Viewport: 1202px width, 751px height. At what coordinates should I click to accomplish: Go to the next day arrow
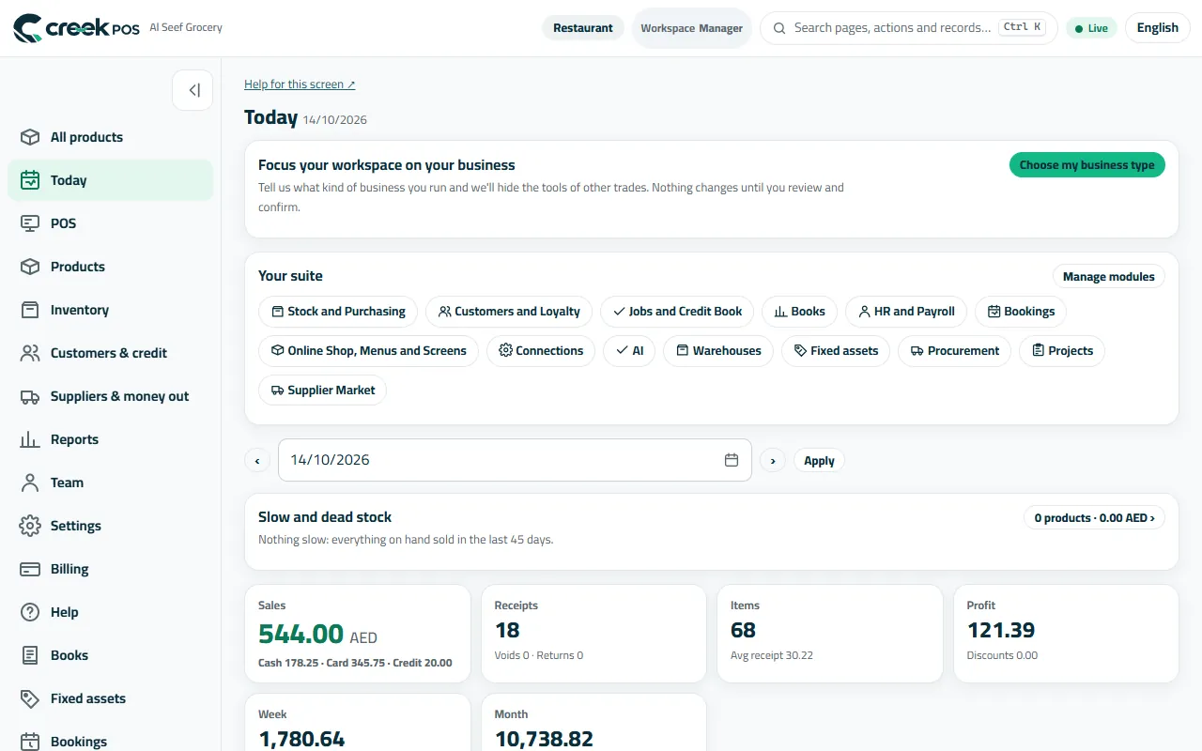773,461
